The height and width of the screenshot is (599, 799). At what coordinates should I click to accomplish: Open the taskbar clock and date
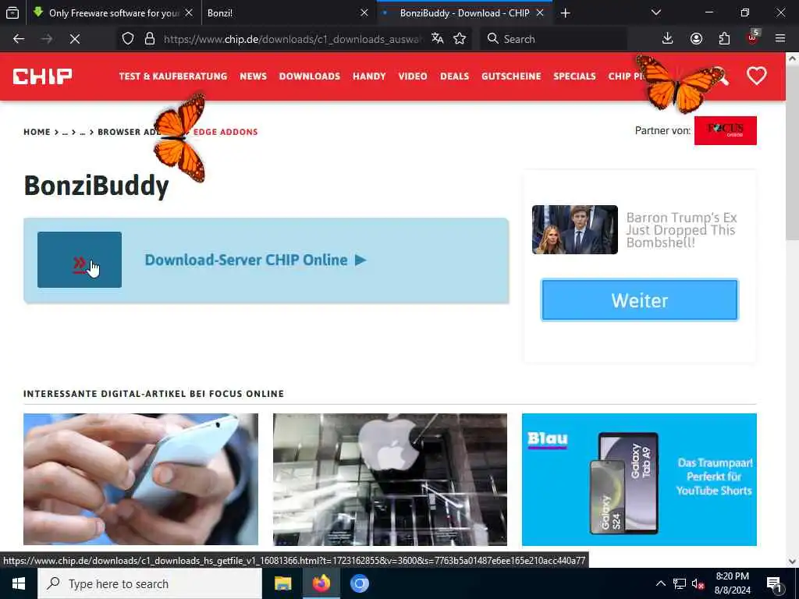coord(732,583)
